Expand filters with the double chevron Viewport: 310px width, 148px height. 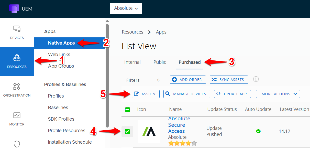[x=158, y=80]
